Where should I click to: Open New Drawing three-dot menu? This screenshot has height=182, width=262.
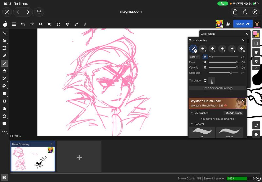pyautogui.click(x=52, y=144)
